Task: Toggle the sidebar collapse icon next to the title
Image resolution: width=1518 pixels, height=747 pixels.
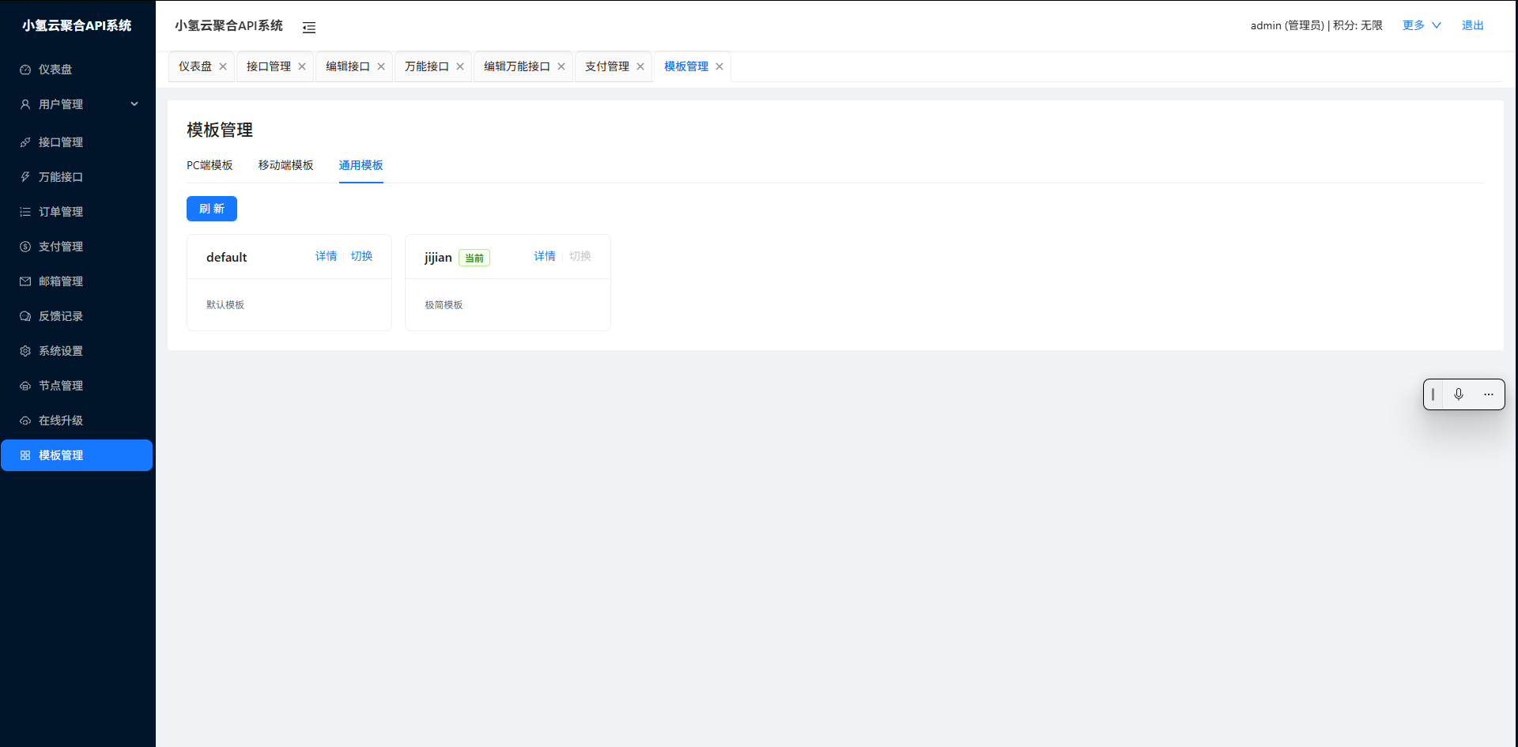Action: (x=308, y=26)
